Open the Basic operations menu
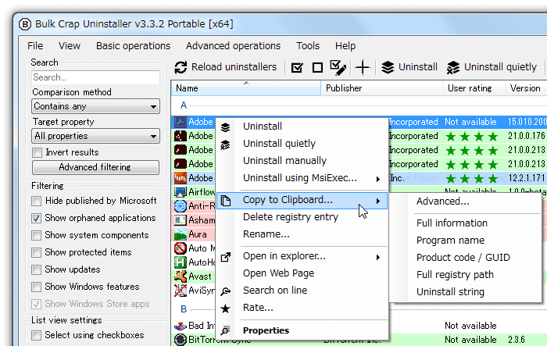 [134, 46]
